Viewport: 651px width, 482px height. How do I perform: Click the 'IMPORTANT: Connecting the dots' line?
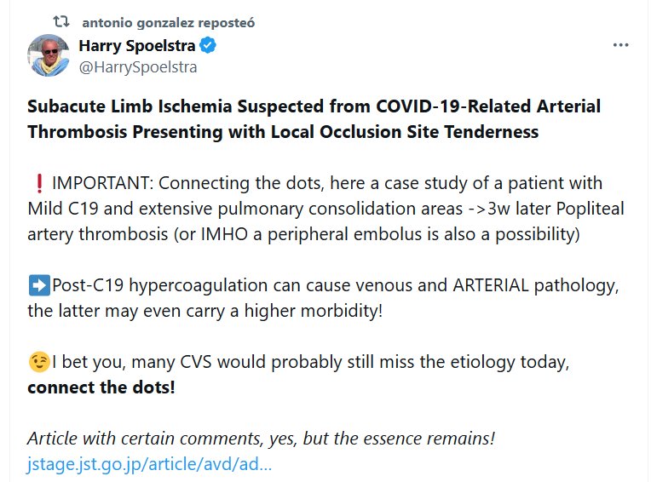(327, 184)
